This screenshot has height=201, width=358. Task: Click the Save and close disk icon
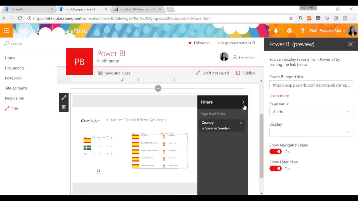point(100,73)
